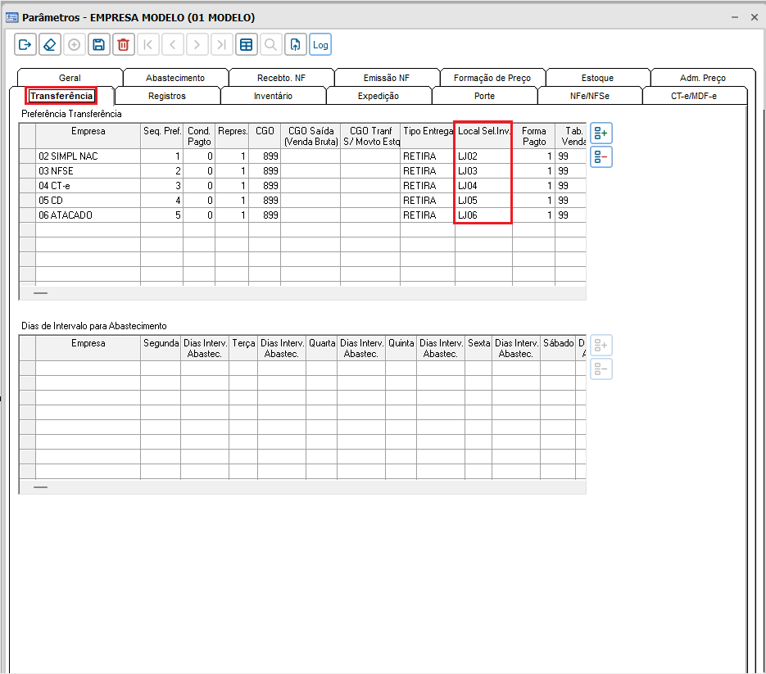Go to previous record arrow

pyautogui.click(x=172, y=45)
